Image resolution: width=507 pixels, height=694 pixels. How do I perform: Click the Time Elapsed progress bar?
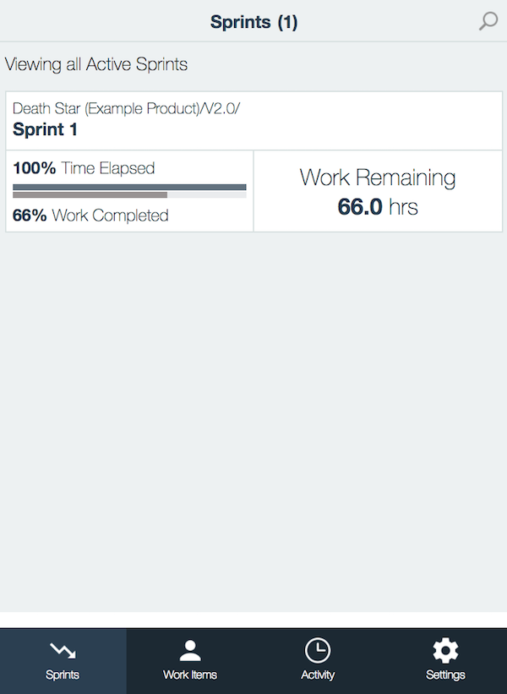click(129, 187)
